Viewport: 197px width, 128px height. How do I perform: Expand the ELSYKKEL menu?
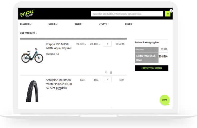coord(26,24)
